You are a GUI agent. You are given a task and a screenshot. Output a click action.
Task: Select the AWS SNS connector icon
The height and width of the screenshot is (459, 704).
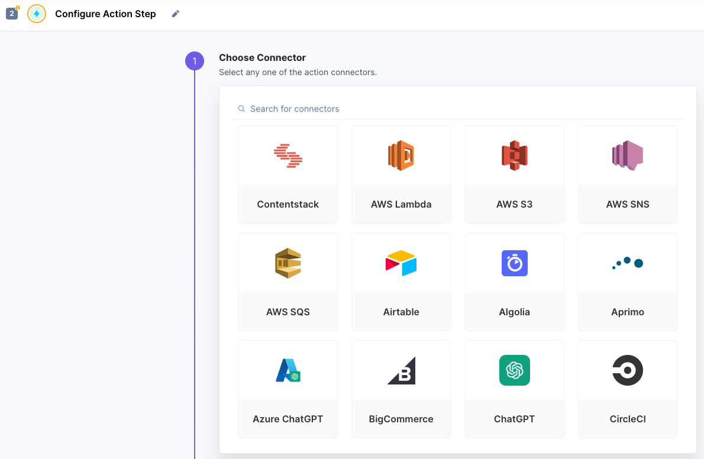[x=627, y=156]
